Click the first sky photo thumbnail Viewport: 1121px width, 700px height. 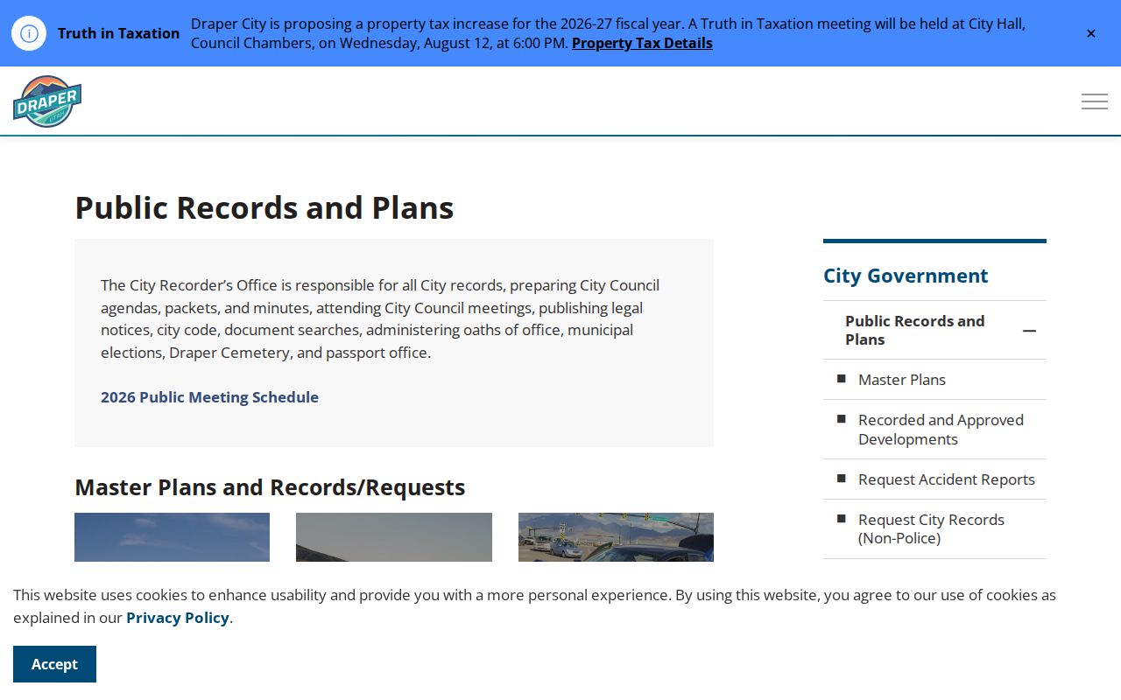(x=172, y=537)
